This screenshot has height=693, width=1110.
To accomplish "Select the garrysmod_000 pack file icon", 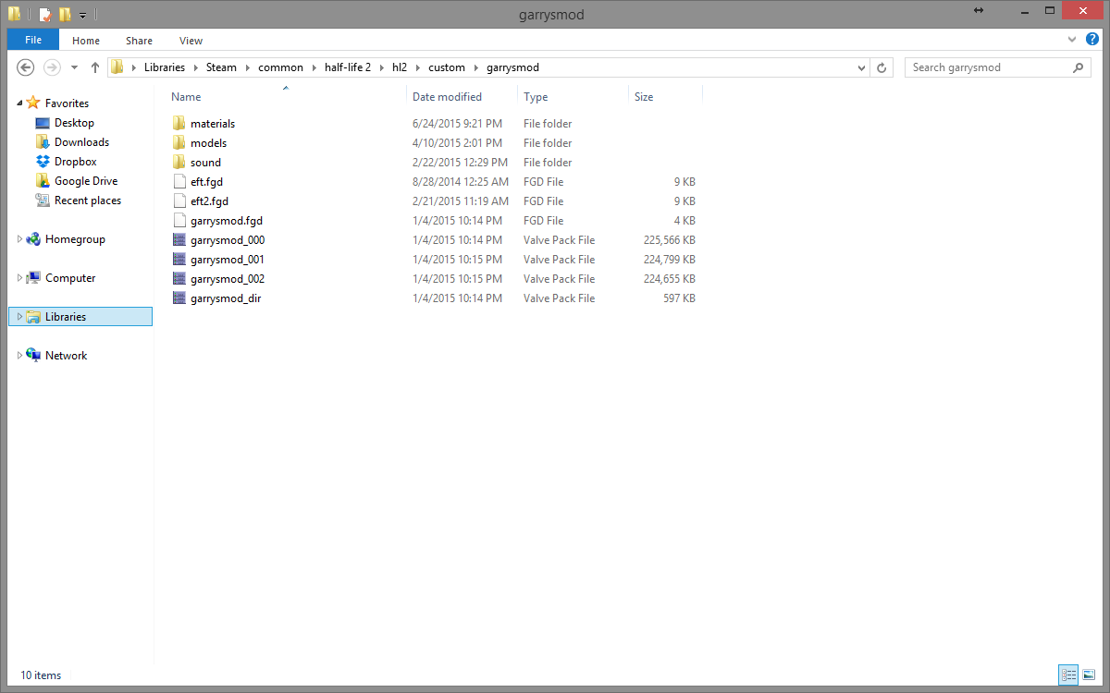I will 179,240.
